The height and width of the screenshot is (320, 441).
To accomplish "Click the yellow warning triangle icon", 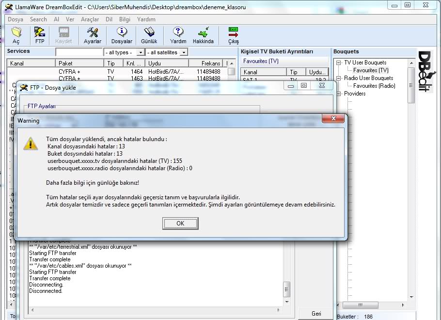I will (31, 144).
